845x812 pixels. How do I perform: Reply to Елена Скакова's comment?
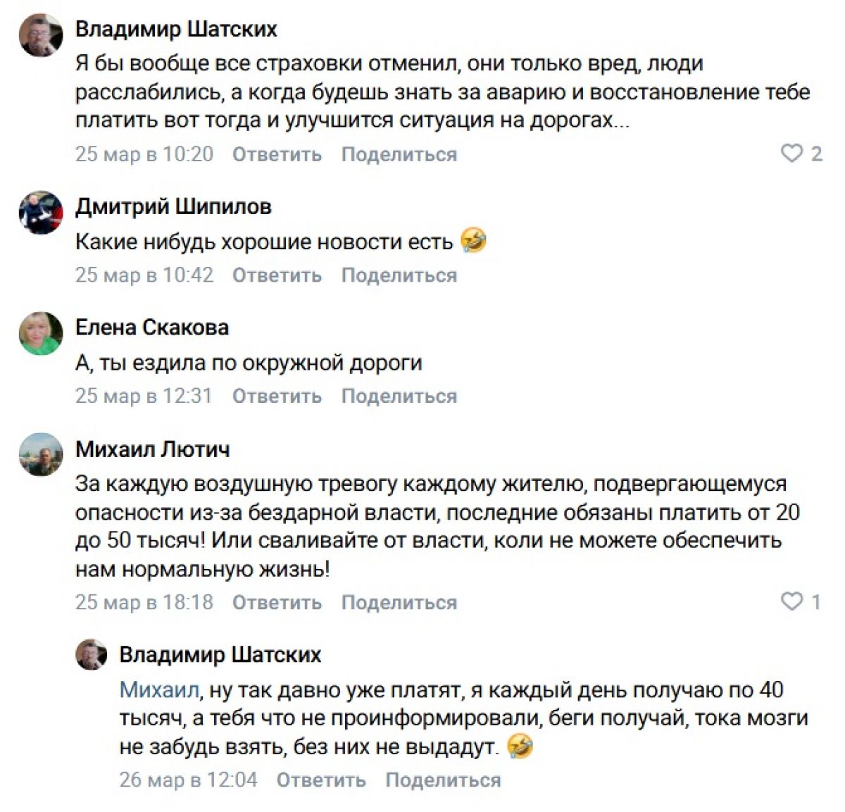click(x=277, y=396)
